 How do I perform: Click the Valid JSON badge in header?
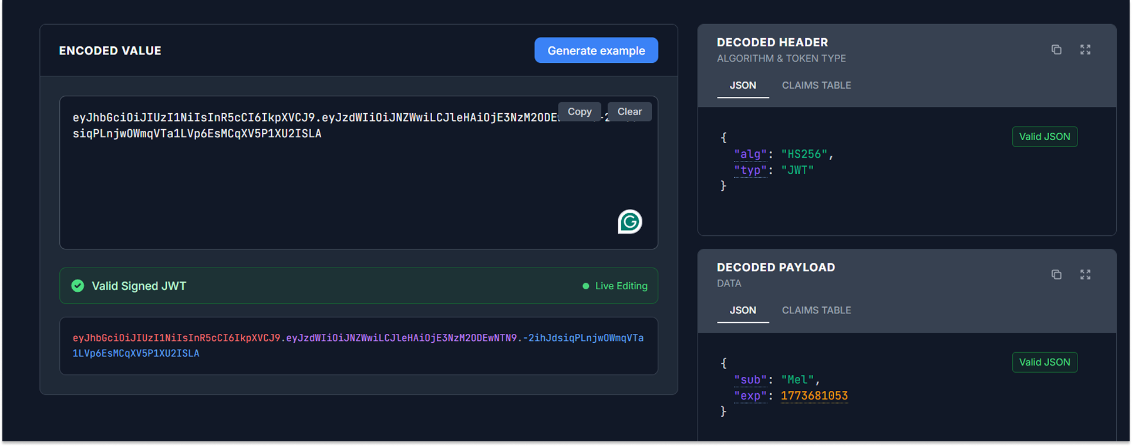pyautogui.click(x=1045, y=137)
